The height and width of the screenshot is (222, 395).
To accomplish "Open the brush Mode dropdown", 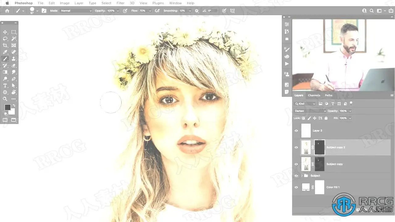I will 76,11.
